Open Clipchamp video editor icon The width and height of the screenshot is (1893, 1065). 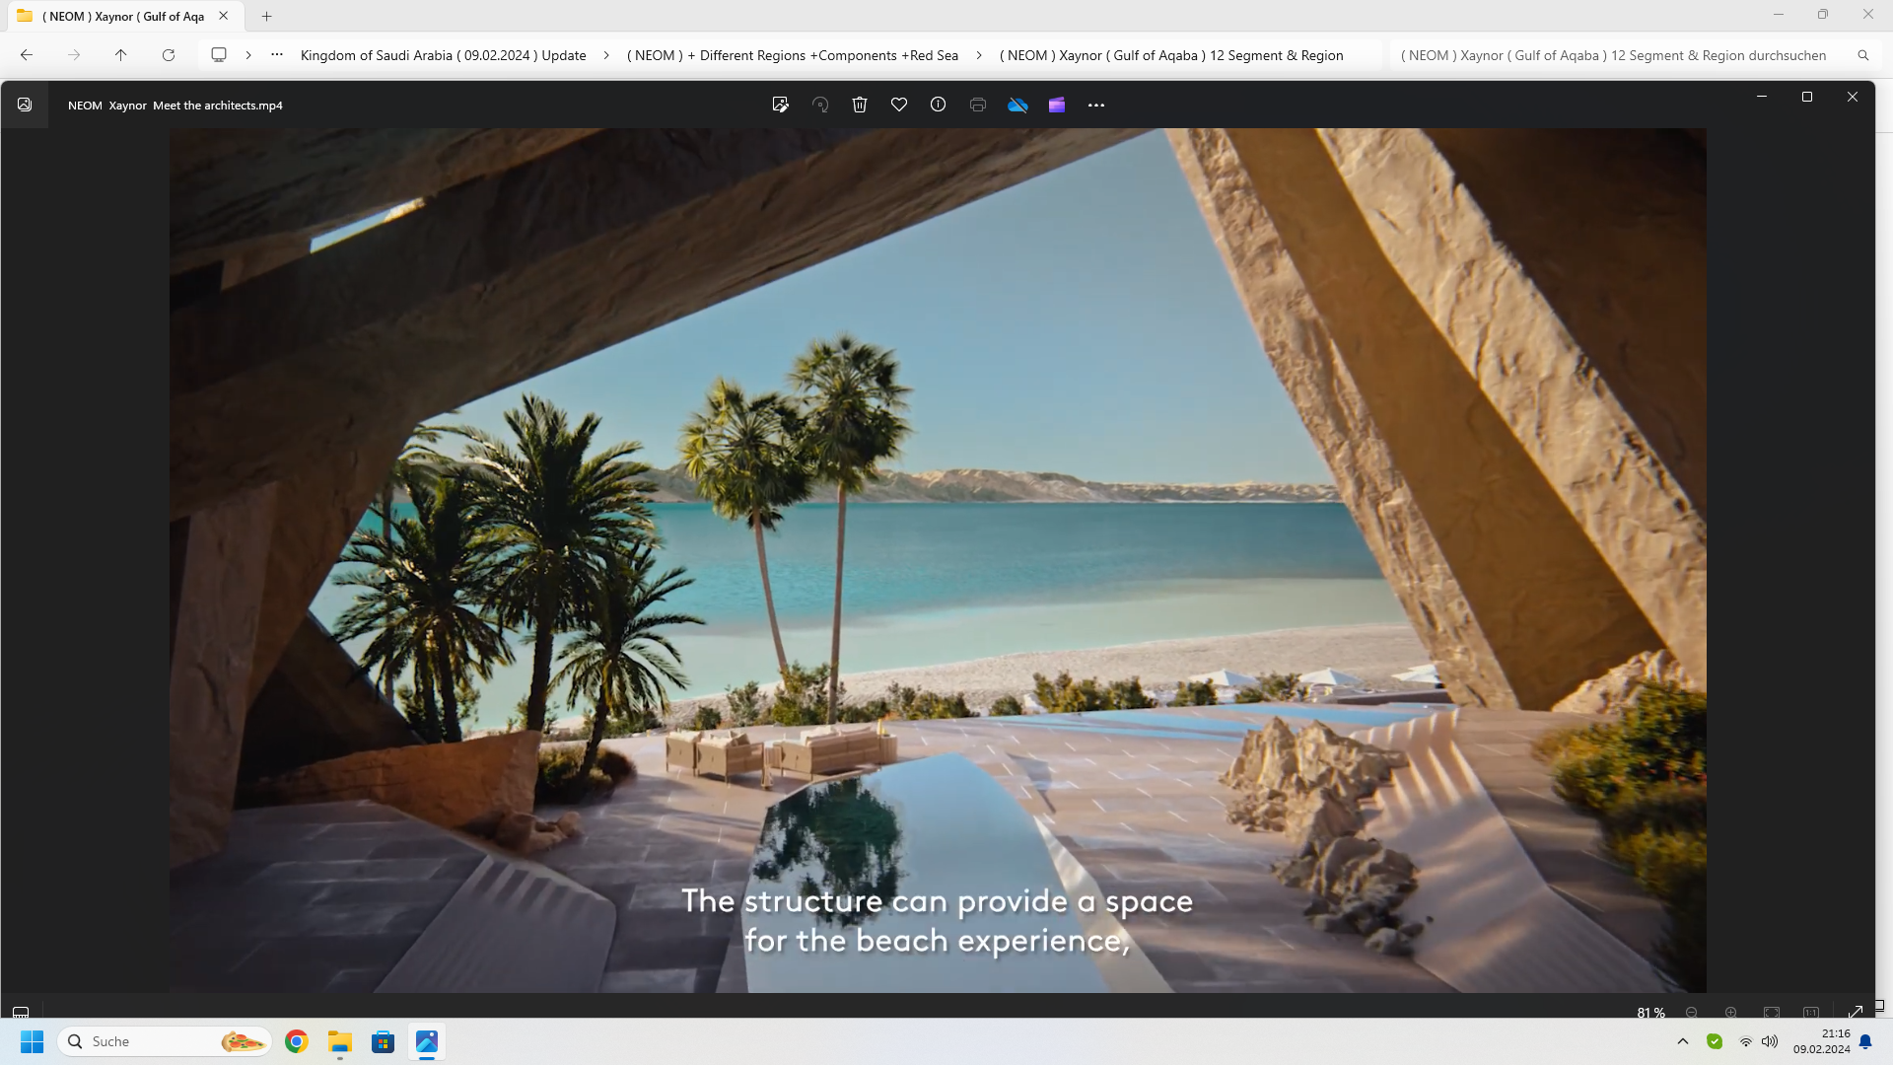pyautogui.click(x=1057, y=105)
